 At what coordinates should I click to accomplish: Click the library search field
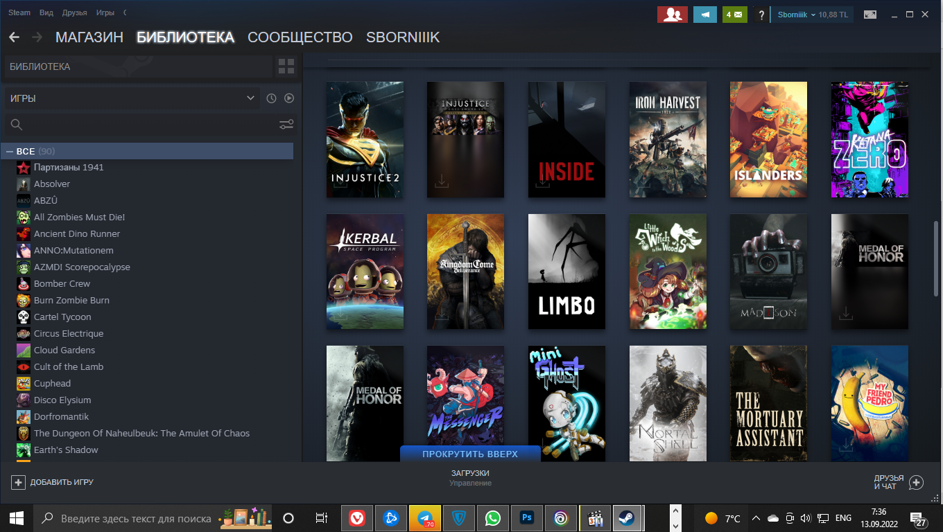[141, 125]
